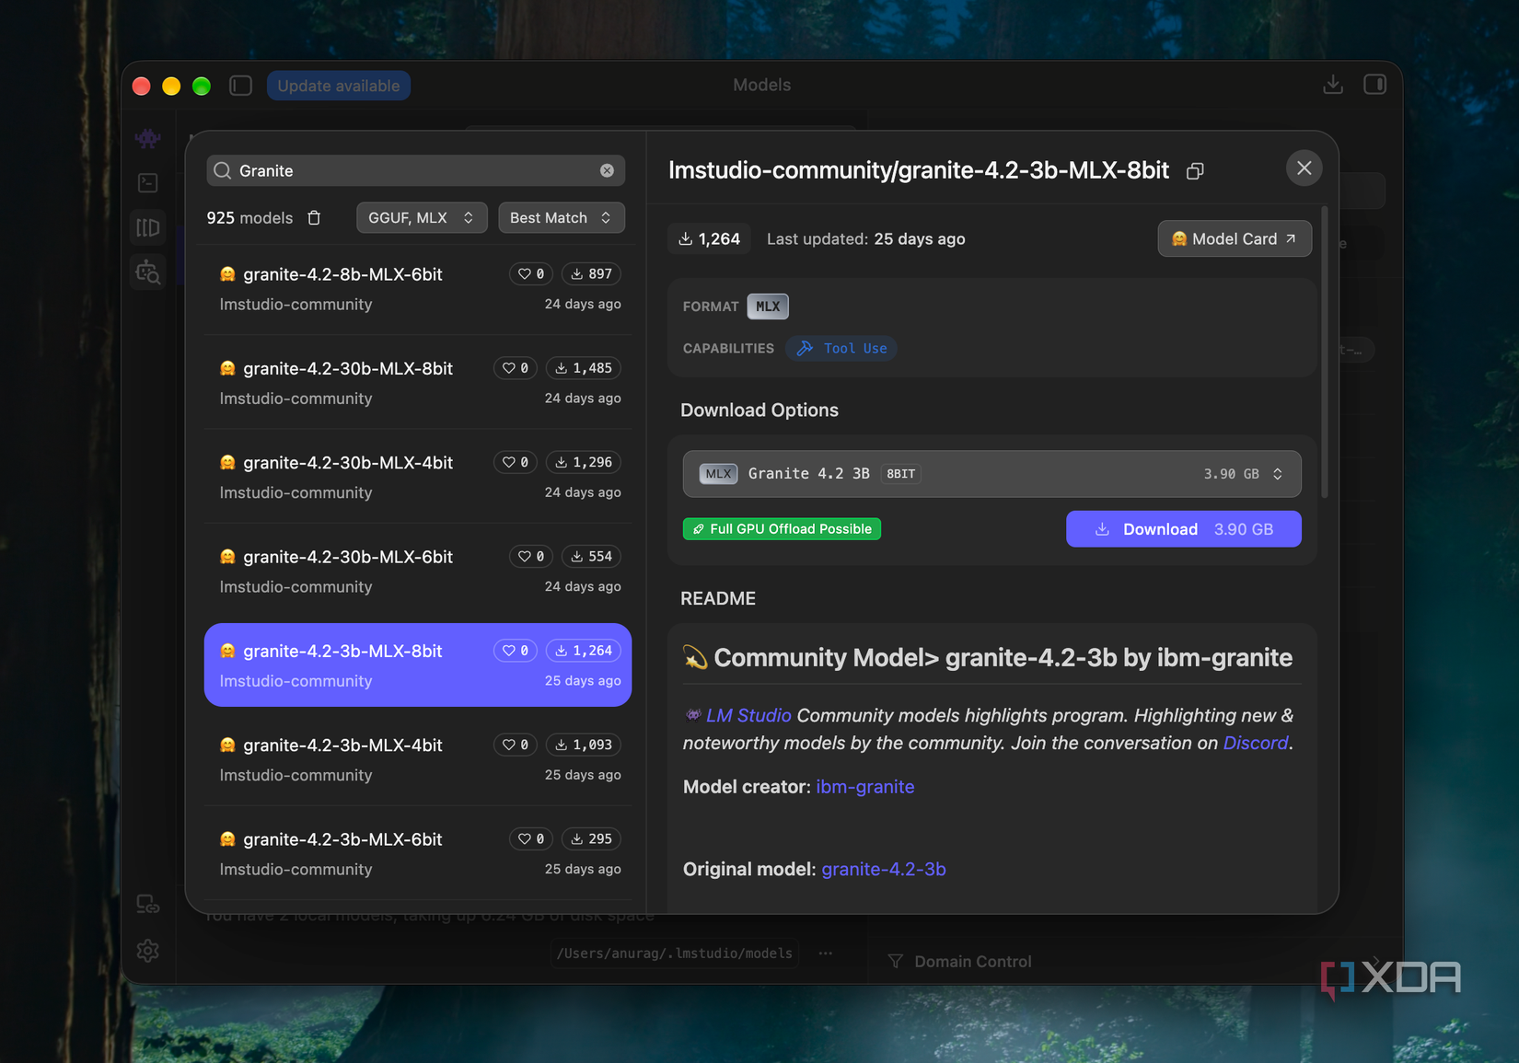Toggle the right sidebar panel icon
The height and width of the screenshot is (1063, 1519).
point(1374,85)
